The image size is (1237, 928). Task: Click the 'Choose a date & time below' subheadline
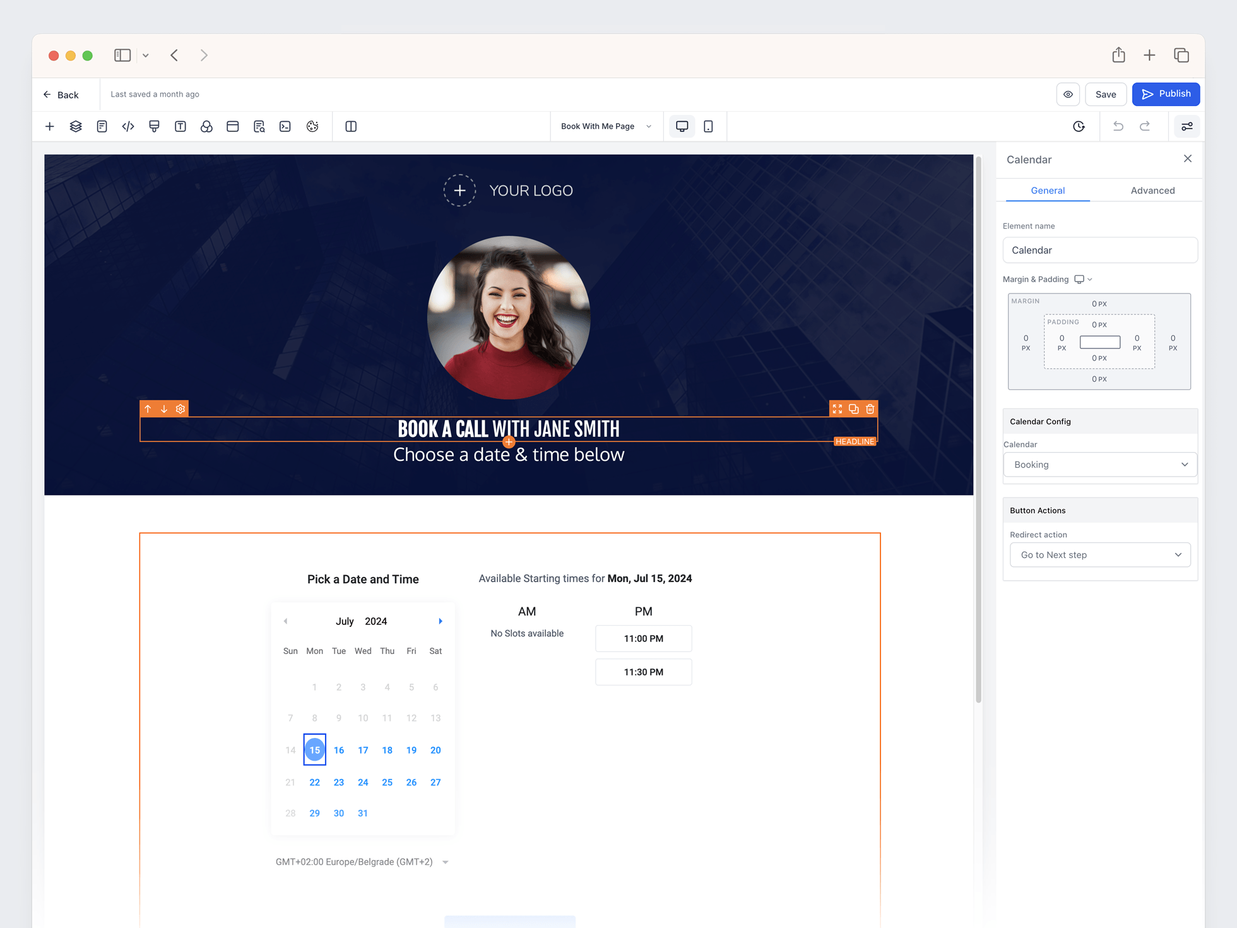point(509,455)
